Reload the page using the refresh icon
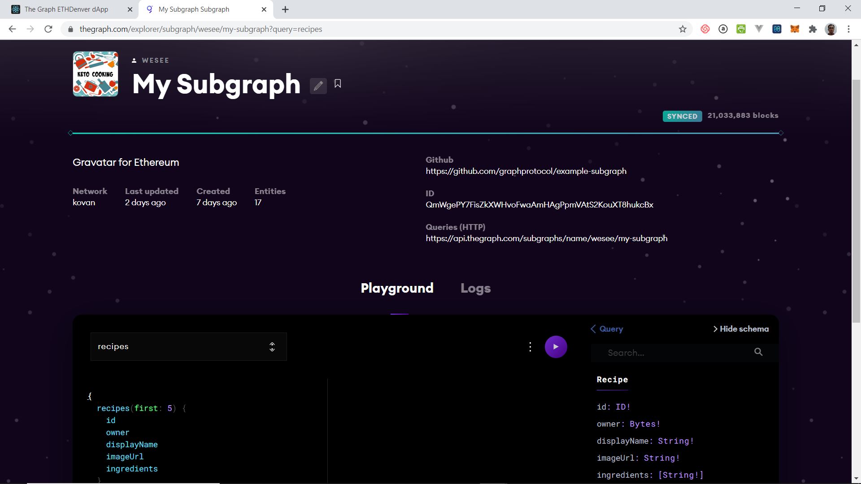Viewport: 861px width, 484px height. 48,29
